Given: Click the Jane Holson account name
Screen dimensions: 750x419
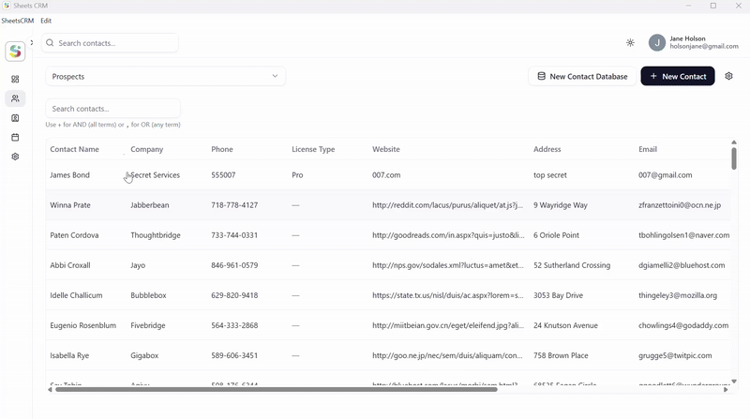Looking at the screenshot, I should tap(687, 38).
